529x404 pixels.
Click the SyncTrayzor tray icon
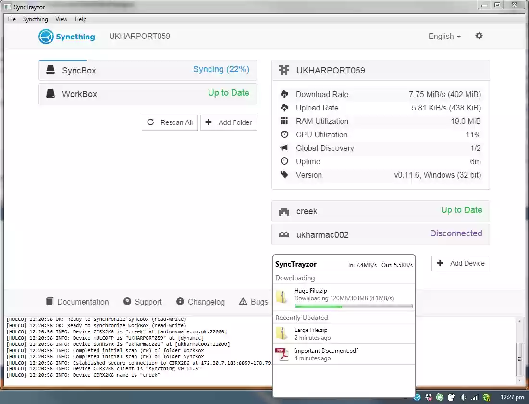[417, 397]
